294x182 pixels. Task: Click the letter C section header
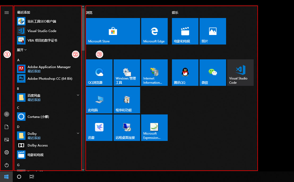(18, 108)
